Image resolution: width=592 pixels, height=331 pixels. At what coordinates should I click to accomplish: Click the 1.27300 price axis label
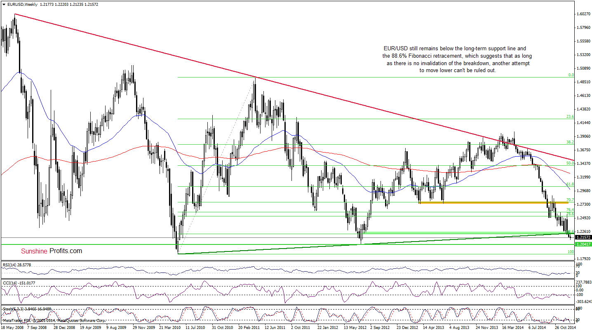[x=583, y=204]
